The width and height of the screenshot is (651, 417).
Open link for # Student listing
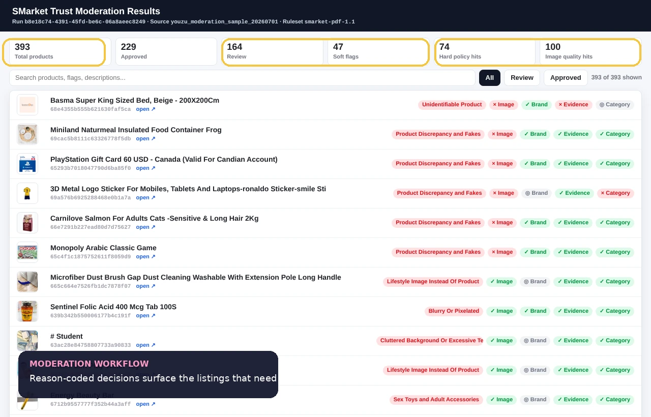145,345
